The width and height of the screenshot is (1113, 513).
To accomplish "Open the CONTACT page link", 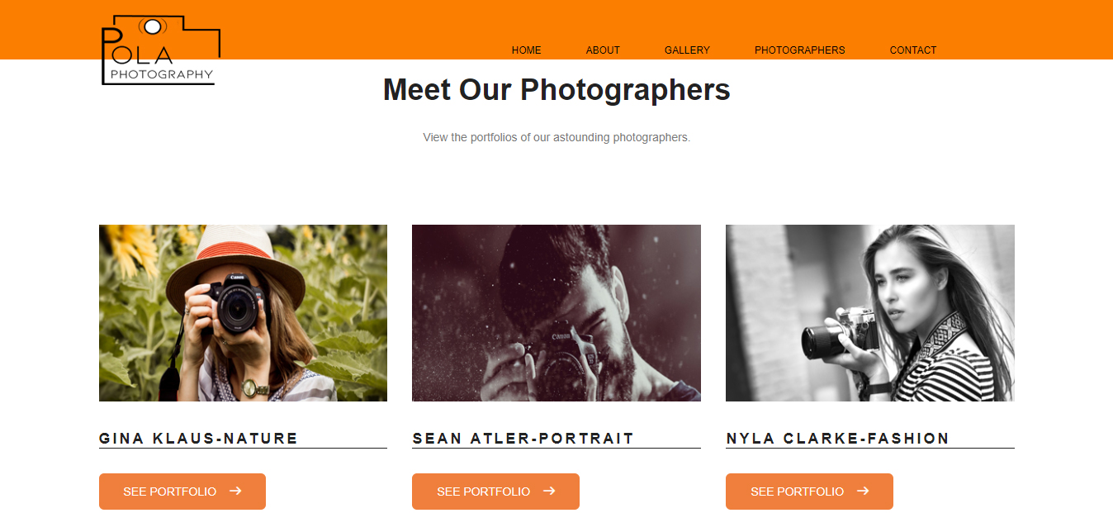I will coord(913,50).
